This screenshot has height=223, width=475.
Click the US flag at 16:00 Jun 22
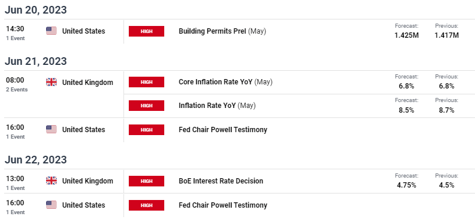[51, 205]
